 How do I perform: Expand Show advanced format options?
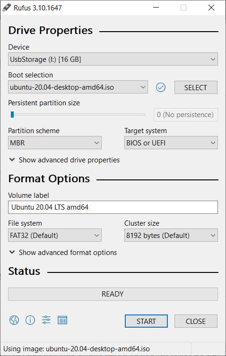click(63, 253)
